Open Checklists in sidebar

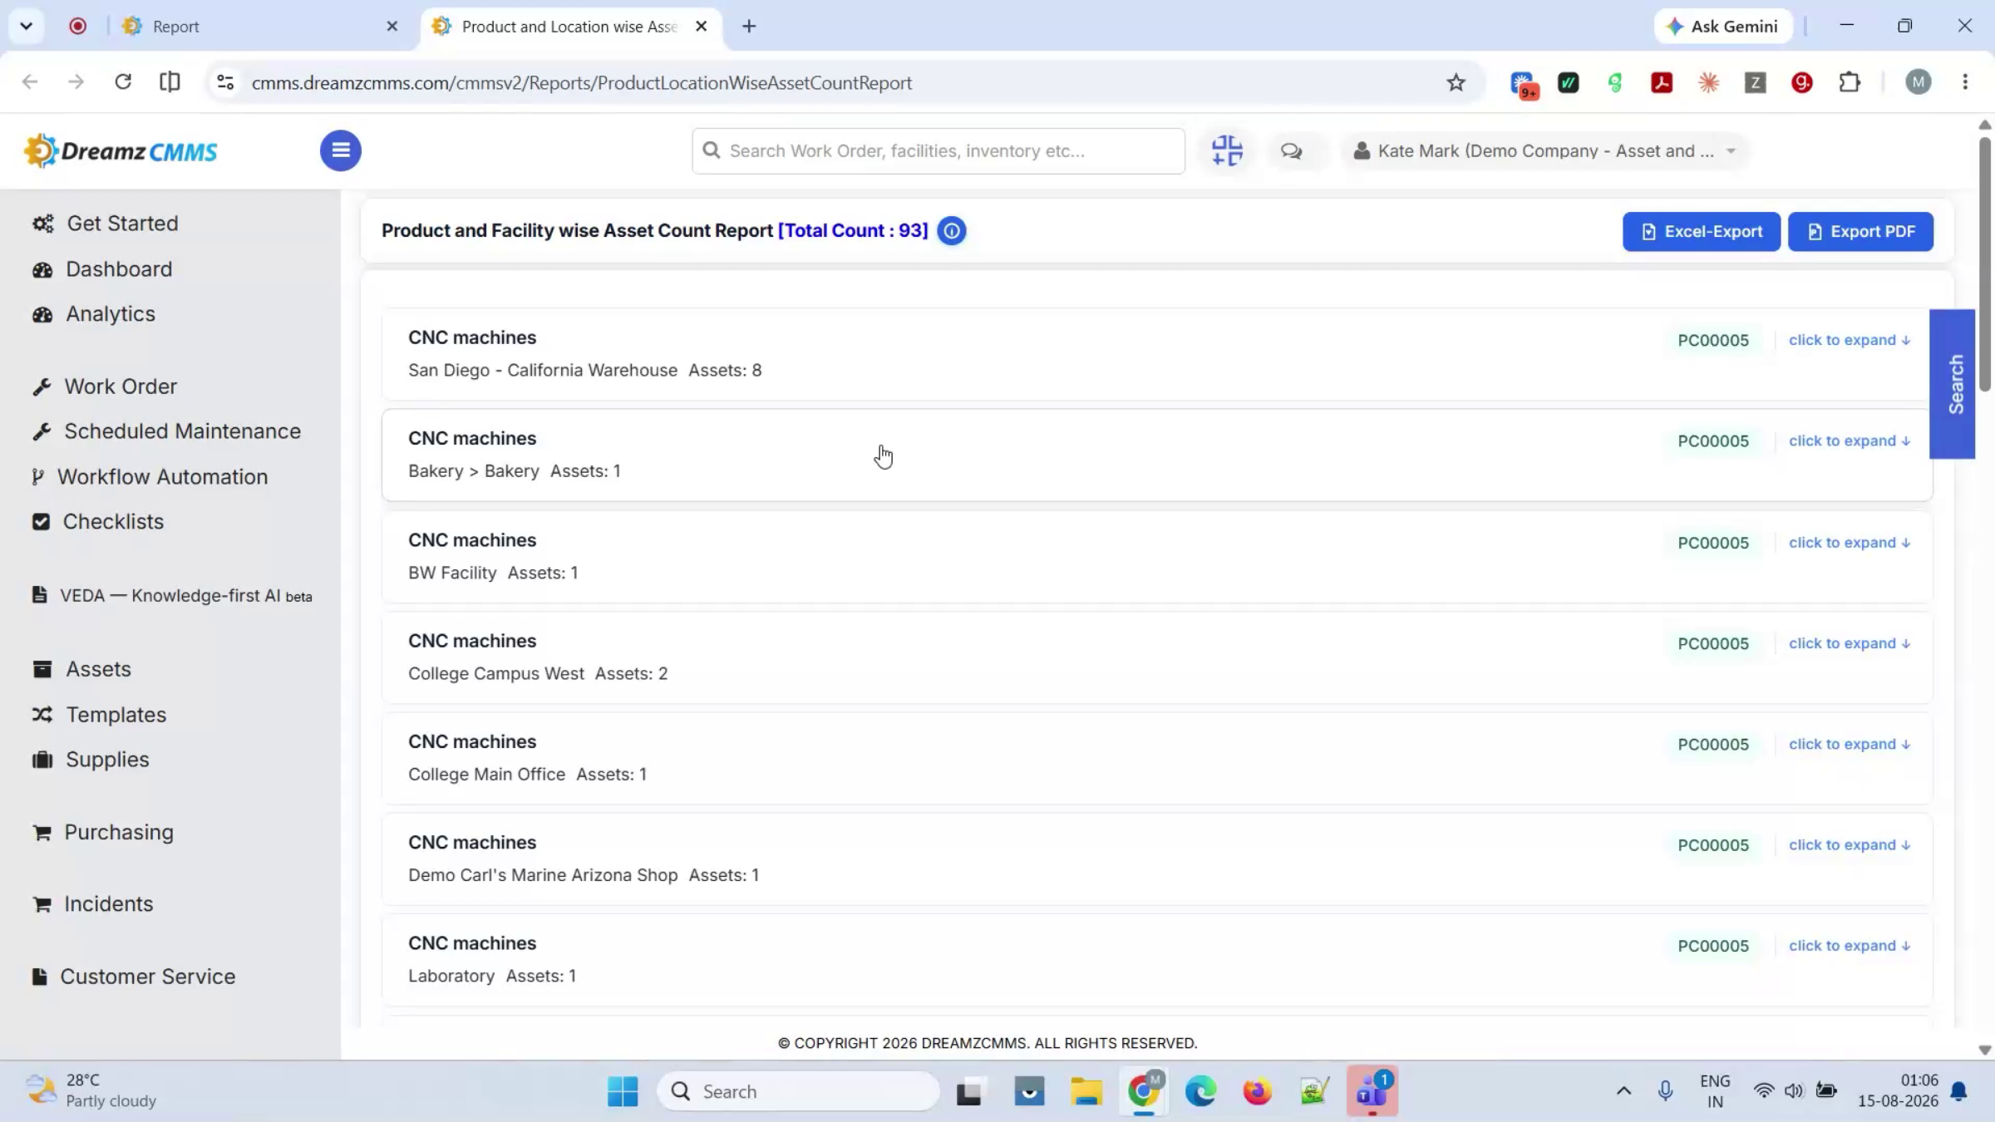98,522
